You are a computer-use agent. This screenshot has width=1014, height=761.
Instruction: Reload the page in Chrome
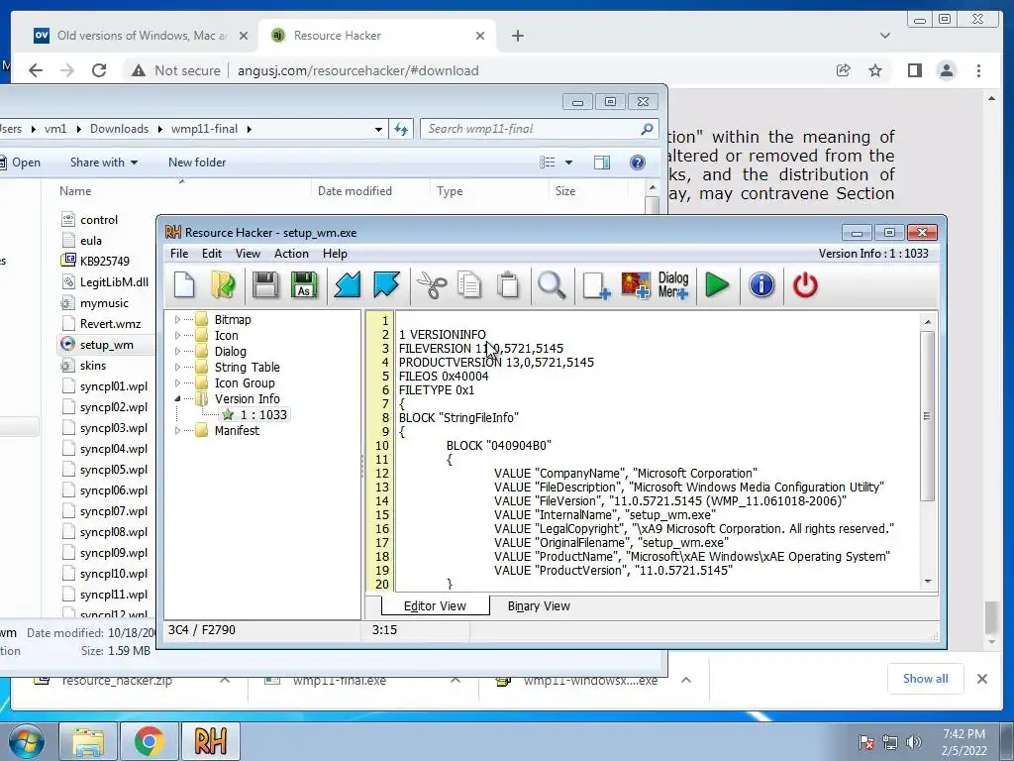coord(99,70)
